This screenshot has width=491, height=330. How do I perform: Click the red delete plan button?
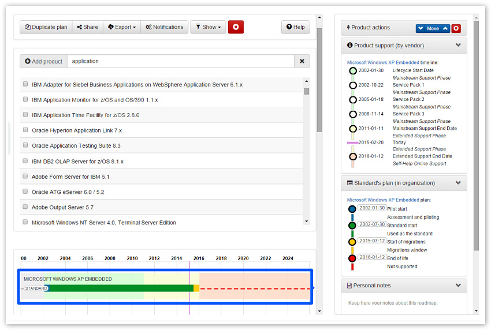[236, 27]
